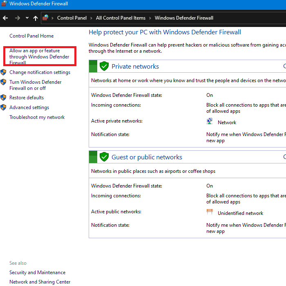Click green shield icon for Private networks
This screenshot has height=286, width=286.
click(x=104, y=66)
